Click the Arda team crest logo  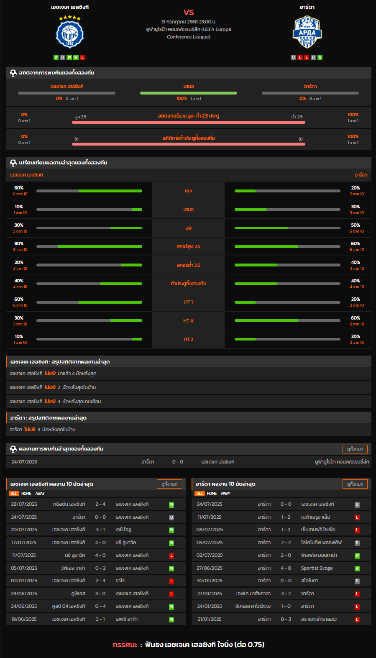(307, 32)
